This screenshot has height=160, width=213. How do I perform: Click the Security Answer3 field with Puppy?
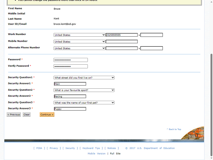tap(70, 109)
